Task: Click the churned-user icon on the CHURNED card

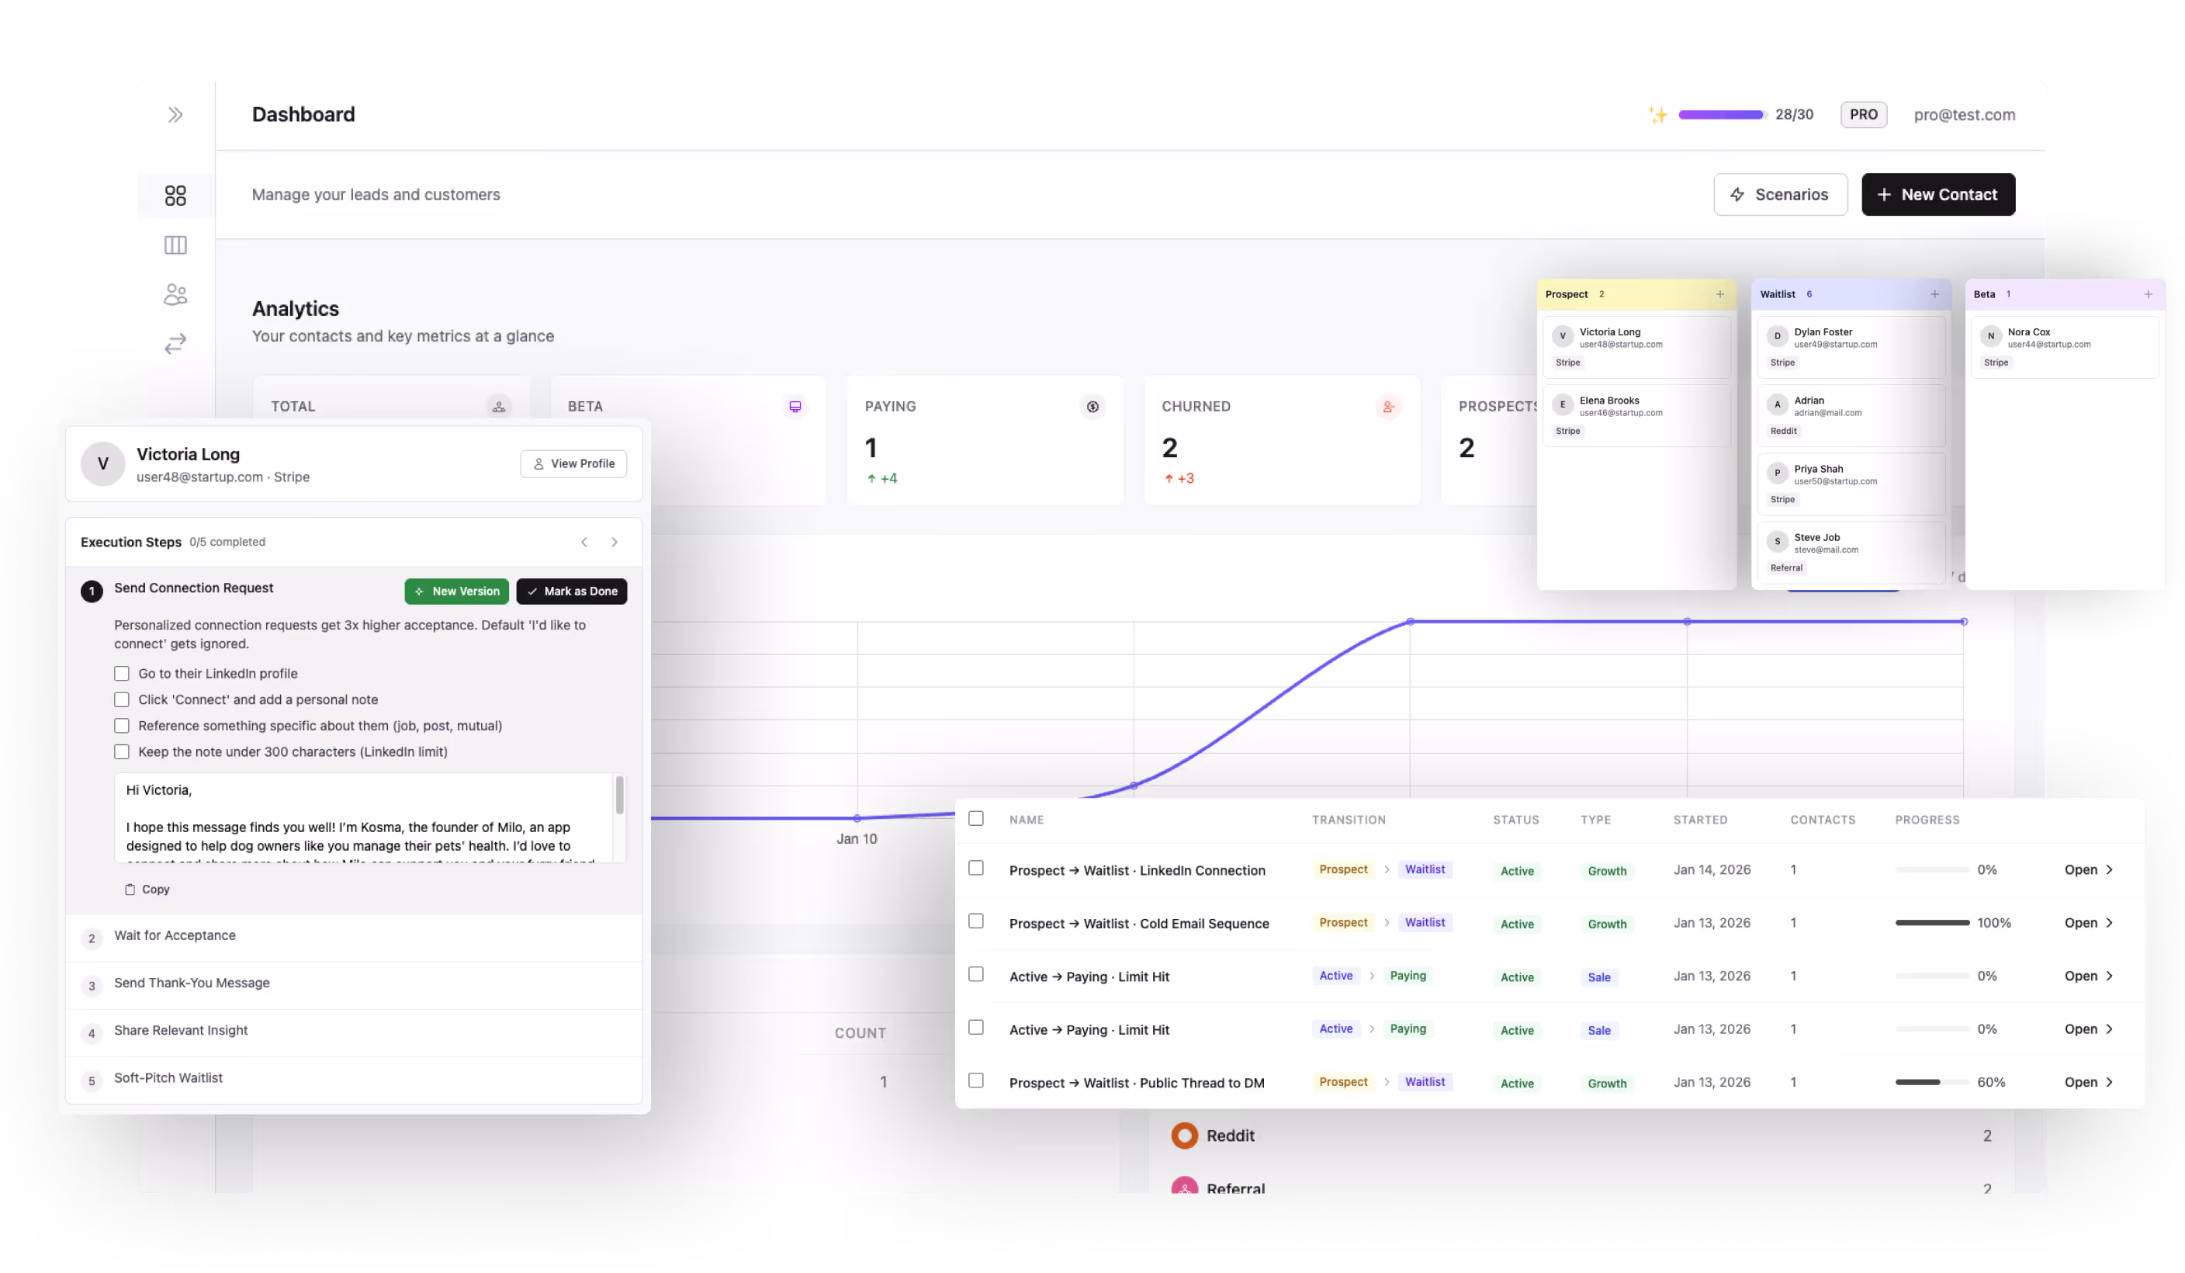Action: pos(1389,407)
